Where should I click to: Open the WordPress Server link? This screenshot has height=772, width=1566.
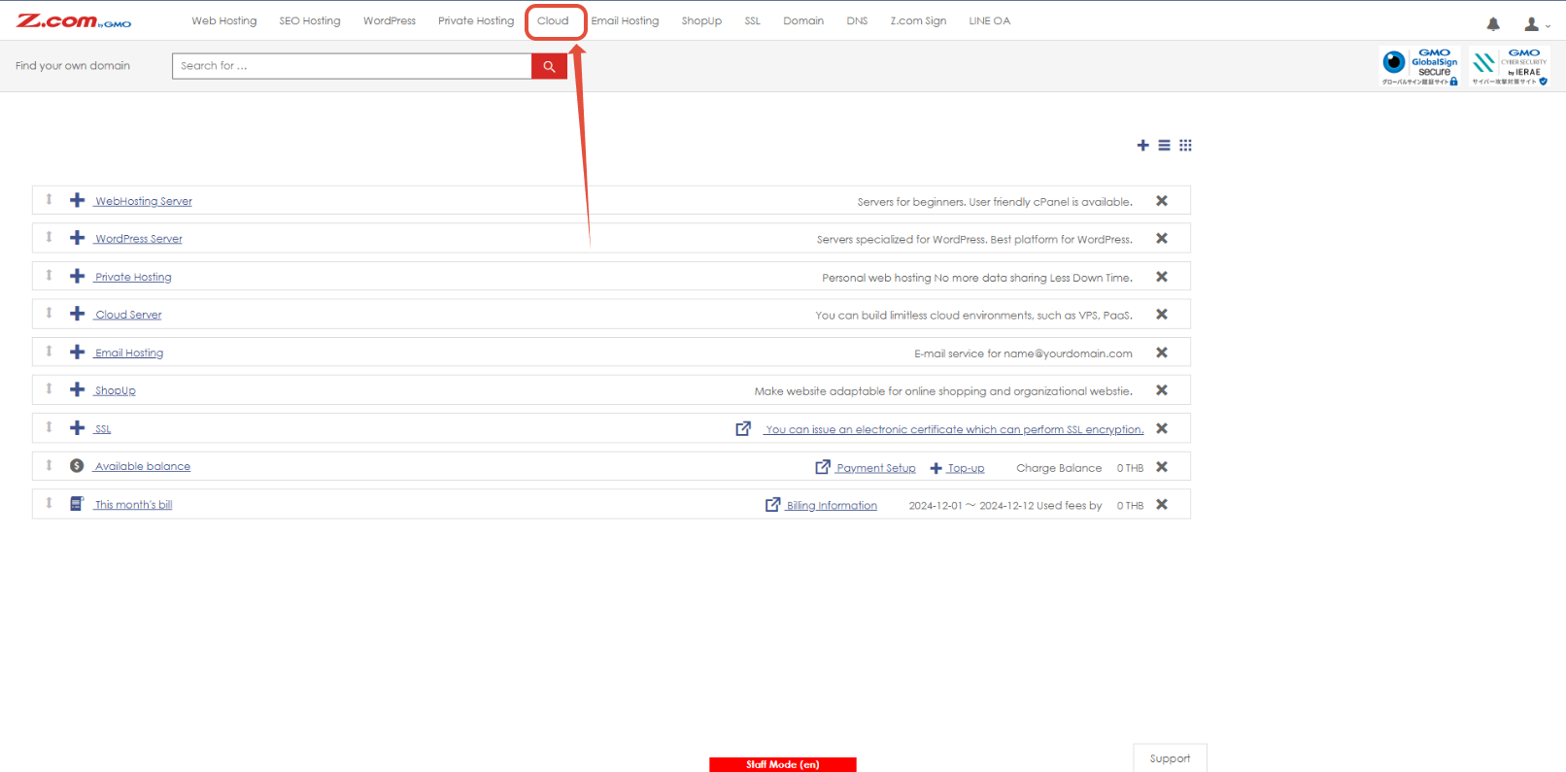[x=139, y=239]
